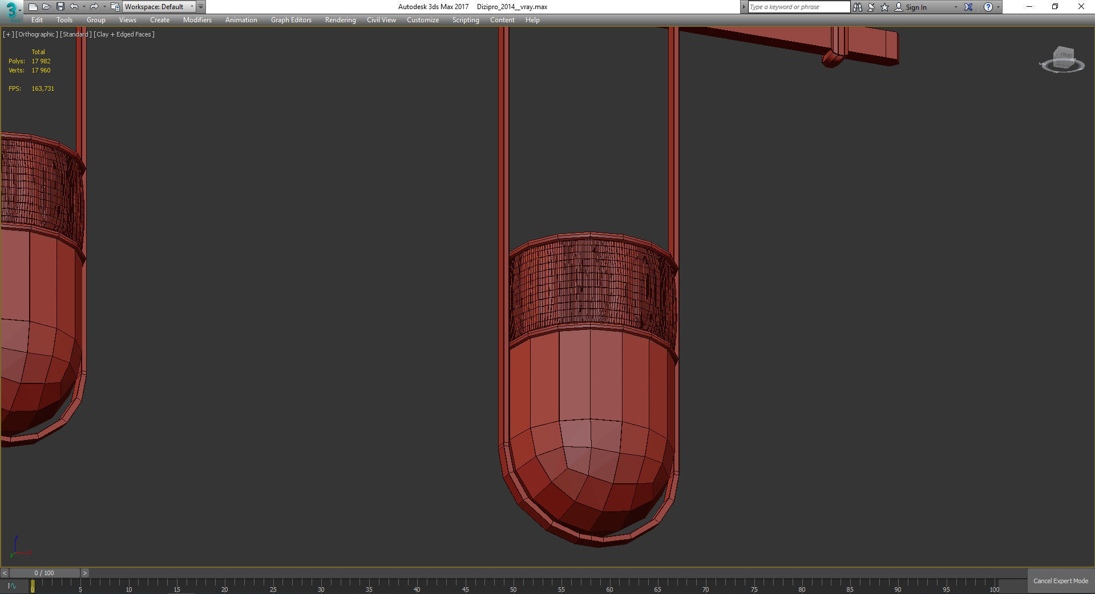This screenshot has width=1095, height=594.
Task: Step the time slider back with the < arrow
Action: (x=5, y=573)
